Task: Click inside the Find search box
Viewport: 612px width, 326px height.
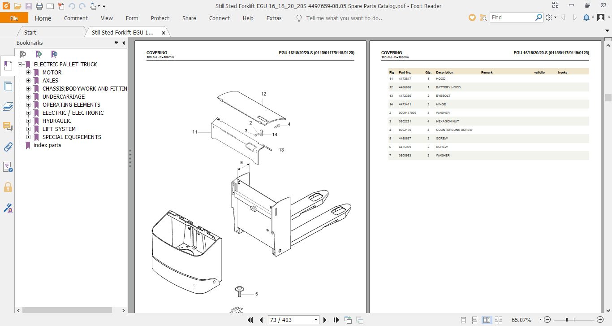Action: coord(512,17)
